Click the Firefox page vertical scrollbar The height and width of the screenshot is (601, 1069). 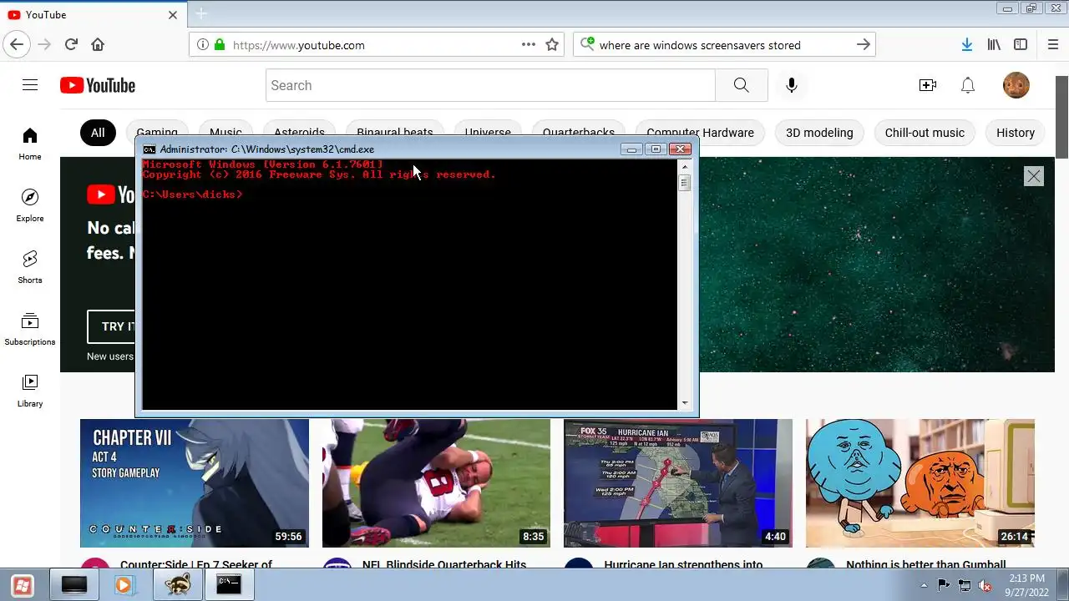tap(1061, 117)
